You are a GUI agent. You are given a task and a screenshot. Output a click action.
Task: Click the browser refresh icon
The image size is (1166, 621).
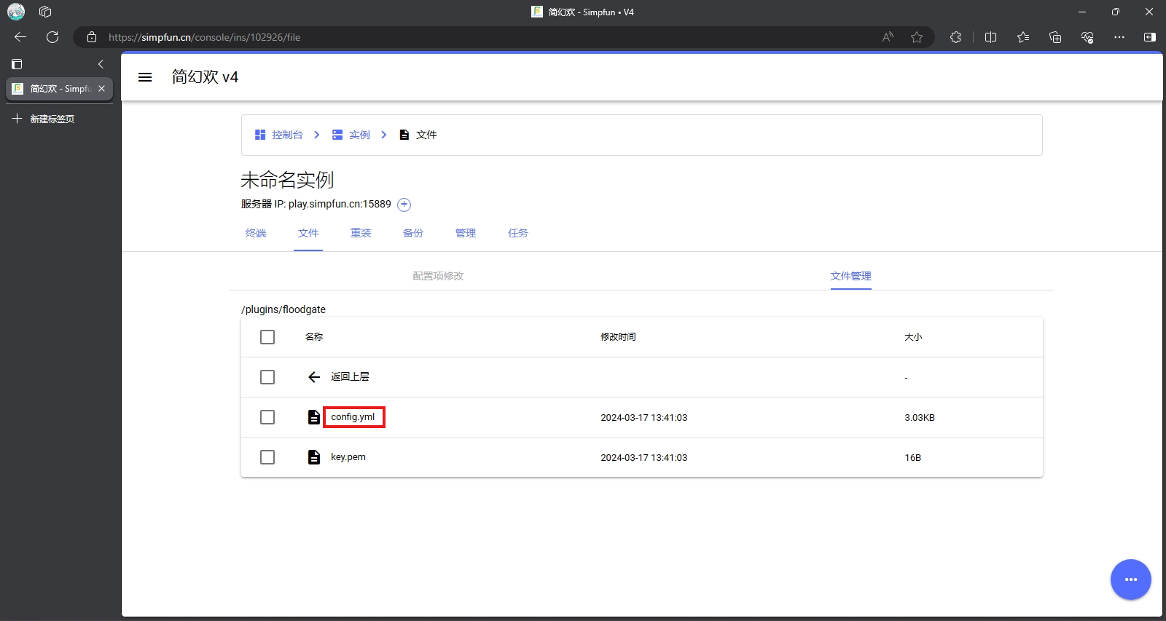tap(52, 37)
